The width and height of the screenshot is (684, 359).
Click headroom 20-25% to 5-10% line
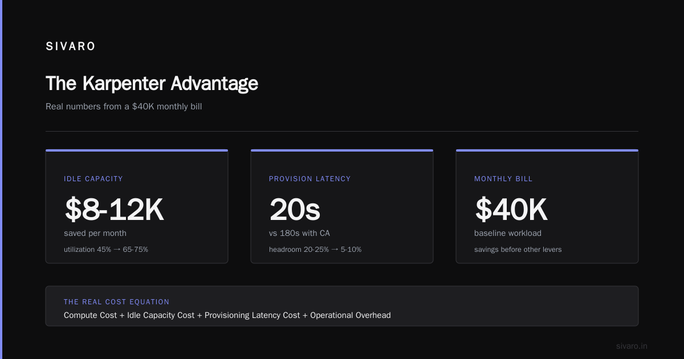[315, 250]
